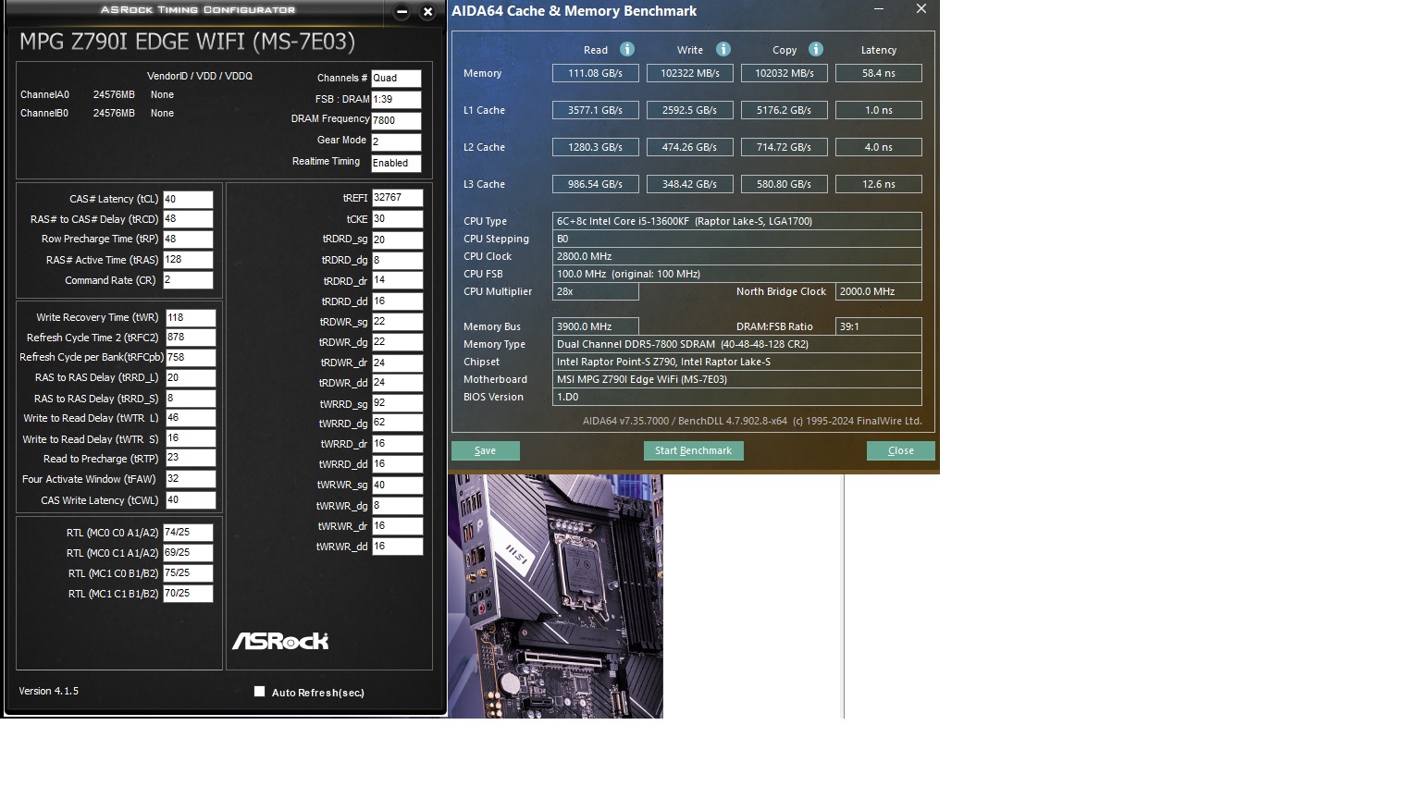
Task: Select the Refresh Cycle per Bank (tRFCpb) field
Action: pos(191,358)
